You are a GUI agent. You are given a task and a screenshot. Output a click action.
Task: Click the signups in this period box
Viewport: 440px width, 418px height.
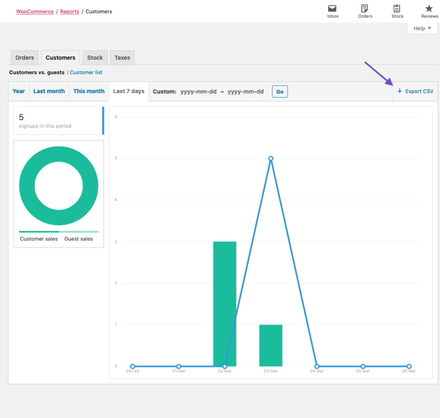59,121
